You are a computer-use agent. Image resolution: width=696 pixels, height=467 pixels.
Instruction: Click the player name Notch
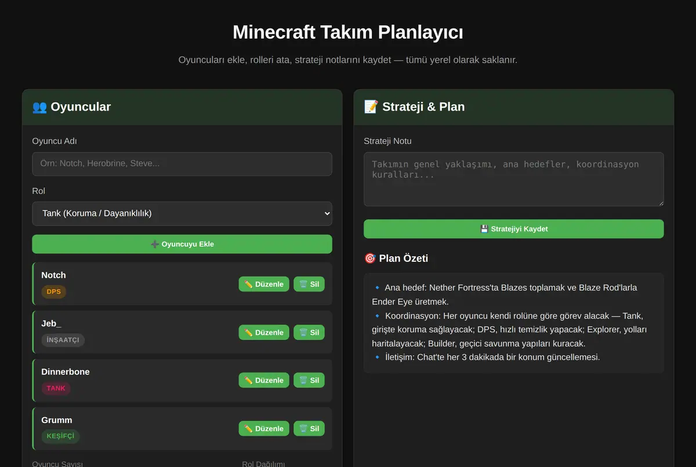53,275
